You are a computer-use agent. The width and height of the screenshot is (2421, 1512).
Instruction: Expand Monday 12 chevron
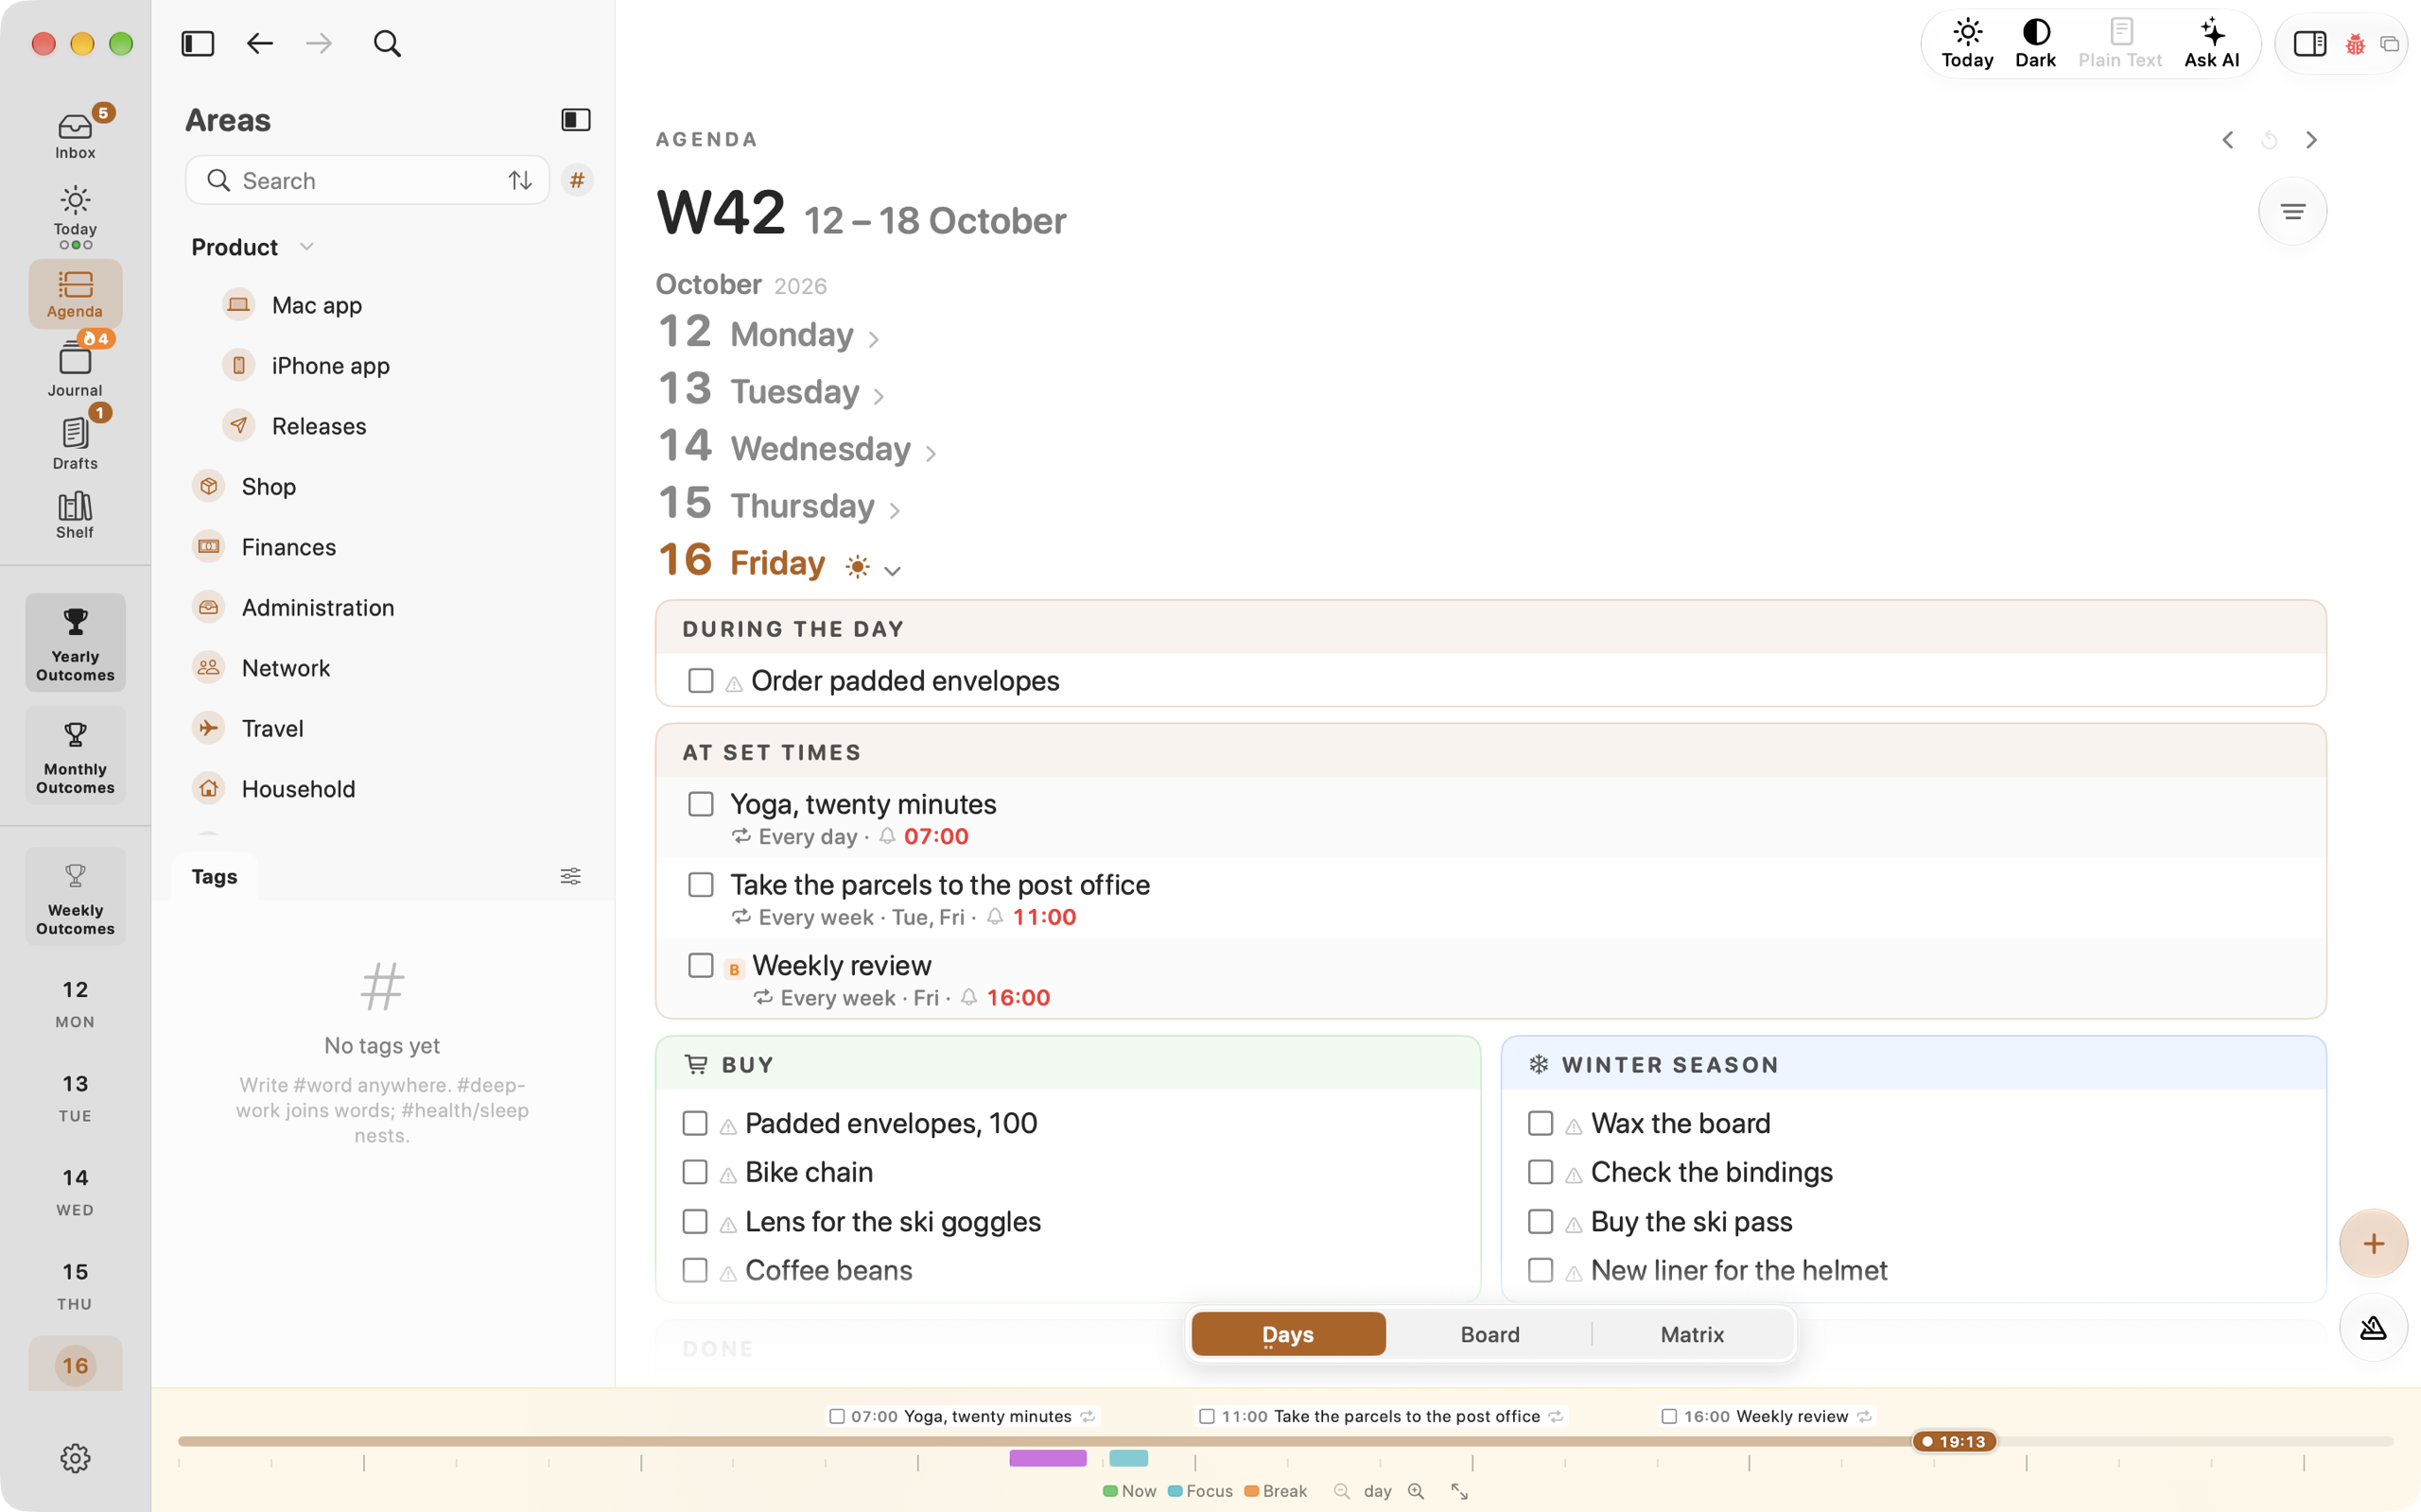coord(874,340)
